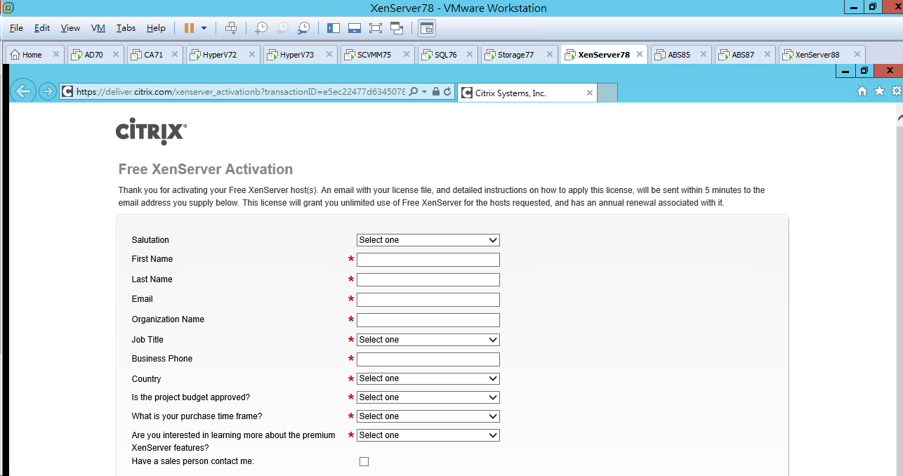This screenshot has height=476, width=903.
Task: Click the console view icon in VMware toolbar
Action: tap(426, 28)
